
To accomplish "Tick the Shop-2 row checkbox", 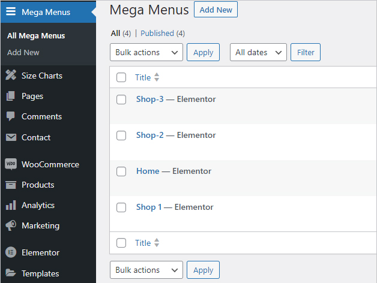I will point(121,136).
